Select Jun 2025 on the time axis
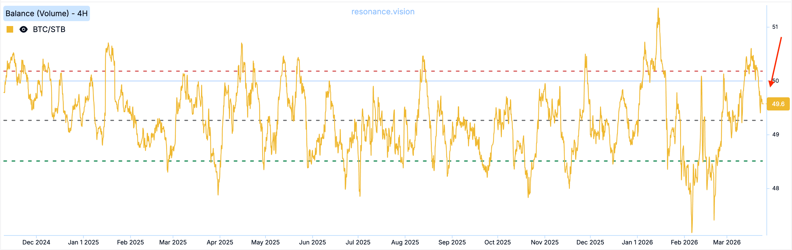This screenshot has height=250, width=792. click(312, 242)
